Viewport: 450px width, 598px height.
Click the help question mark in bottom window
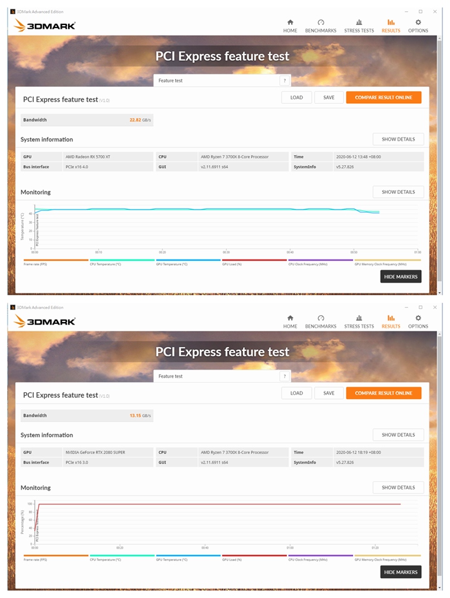(x=284, y=377)
